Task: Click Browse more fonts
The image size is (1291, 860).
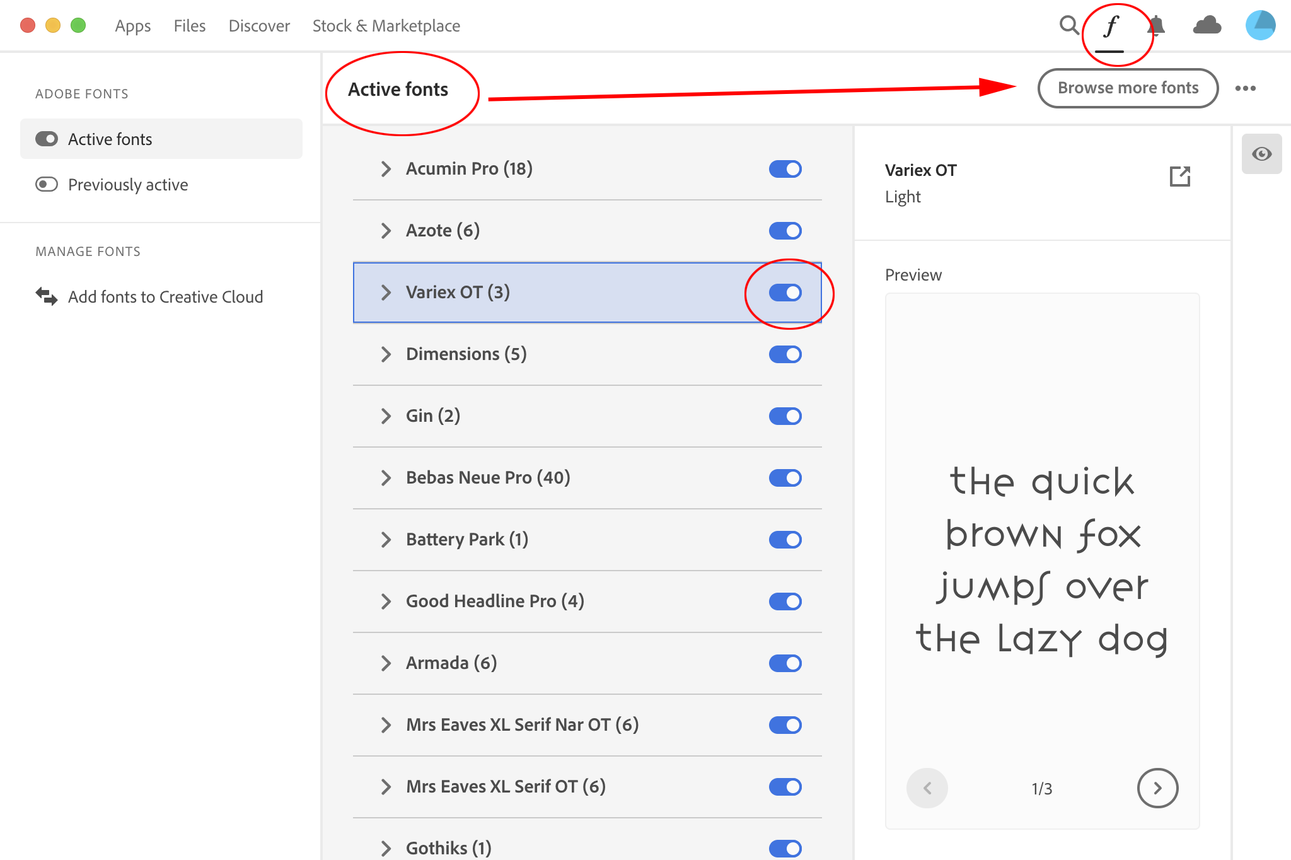Action: pos(1127,88)
